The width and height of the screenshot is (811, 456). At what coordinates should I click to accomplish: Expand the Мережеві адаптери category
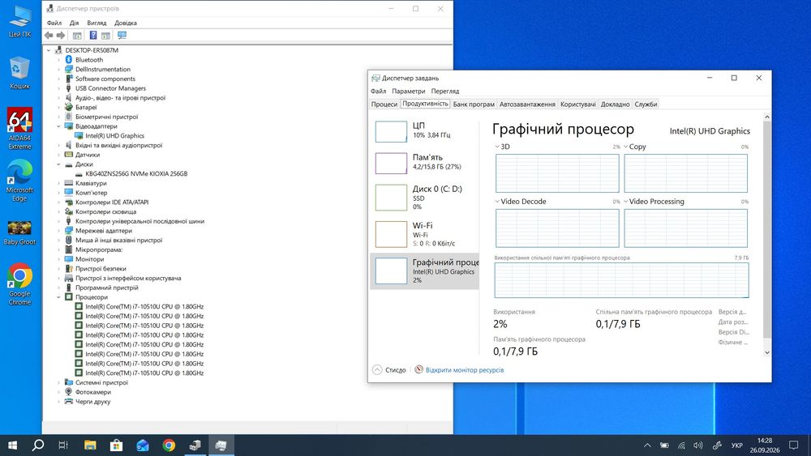click(59, 231)
